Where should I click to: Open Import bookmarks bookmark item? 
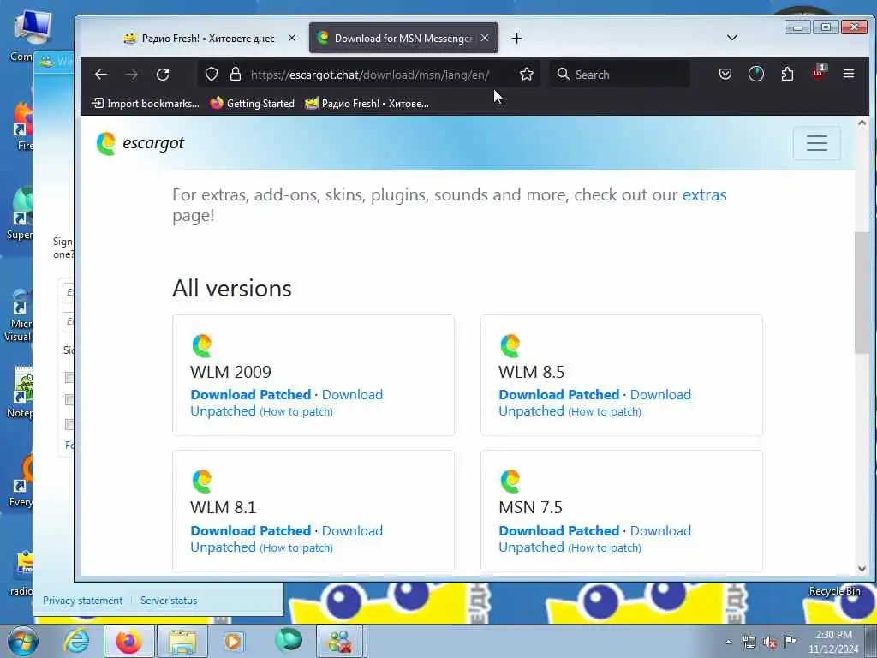[x=145, y=104]
